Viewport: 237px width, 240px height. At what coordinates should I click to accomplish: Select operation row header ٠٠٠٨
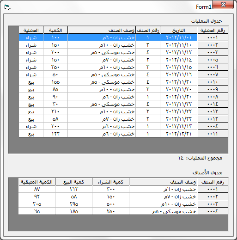[x=213, y=97]
